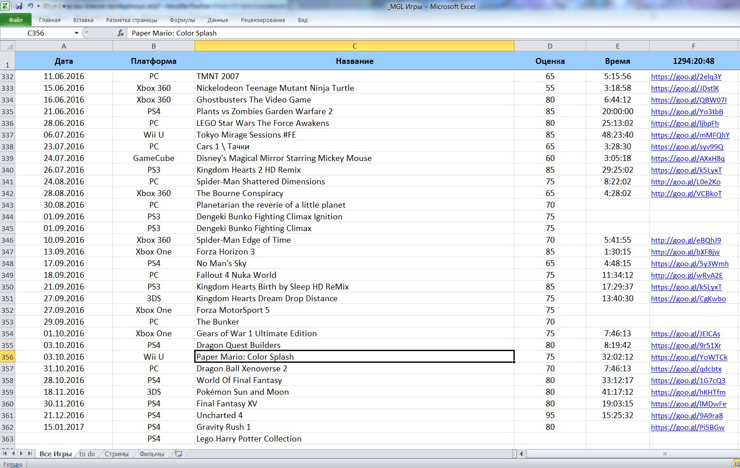
Task: Open the link http://goo.gl/VCBkoT
Action: click(x=687, y=193)
